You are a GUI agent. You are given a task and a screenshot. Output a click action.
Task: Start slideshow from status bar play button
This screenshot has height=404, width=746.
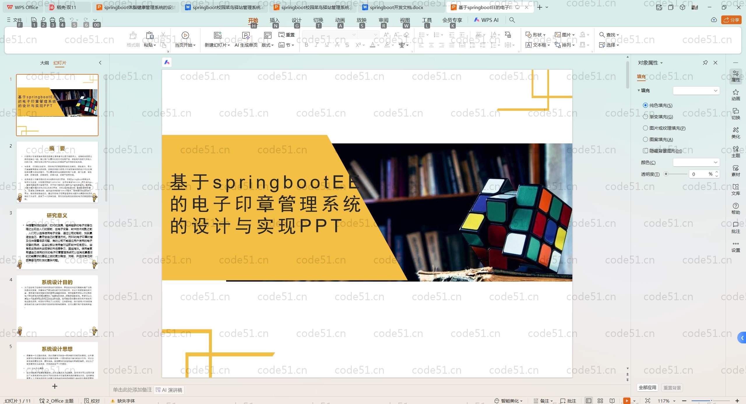627,401
